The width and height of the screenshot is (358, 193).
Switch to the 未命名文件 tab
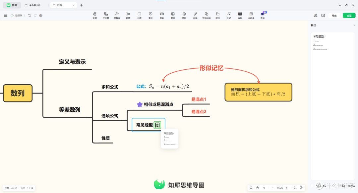click(32, 5)
